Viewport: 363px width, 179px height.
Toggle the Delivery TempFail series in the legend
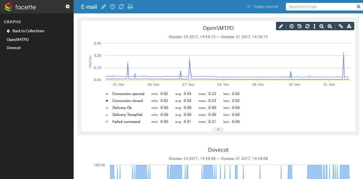128,115
